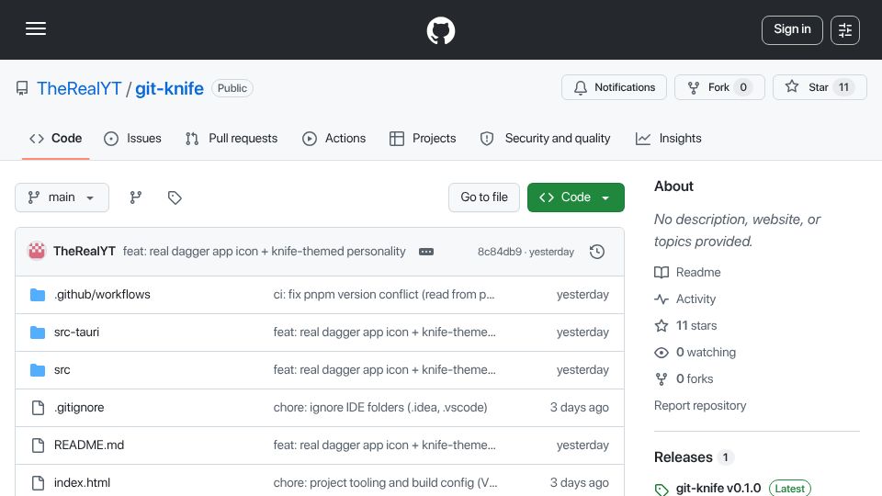The width and height of the screenshot is (882, 496).
Task: Expand commit message ellipsis button
Action: click(x=426, y=252)
